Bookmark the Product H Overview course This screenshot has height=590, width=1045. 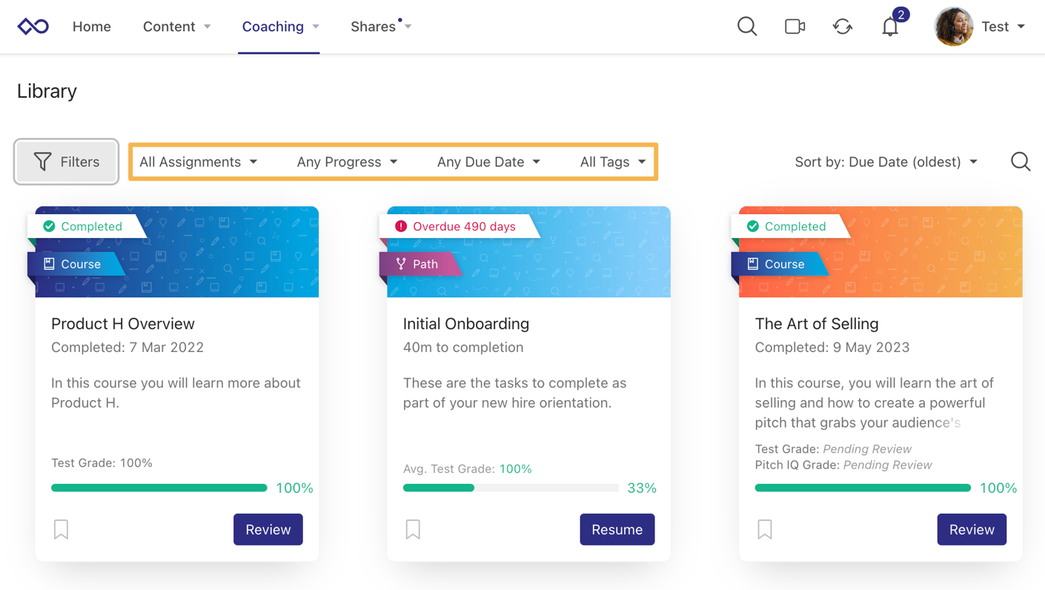click(x=61, y=529)
